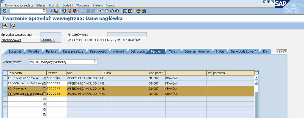Viewport: 304px width, 118px height.
Task: Open Zakres wyśw. PARALL dropdown
Action: [x=95, y=62]
